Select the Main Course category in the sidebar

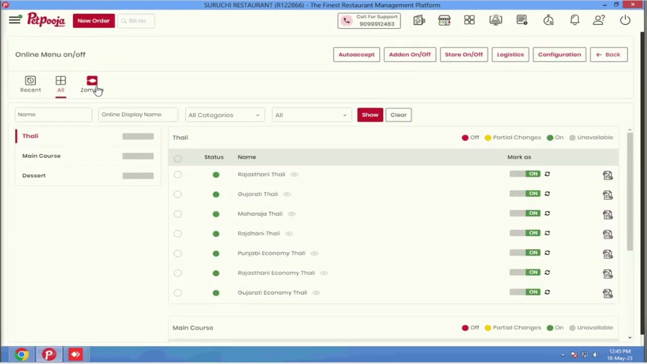pyautogui.click(x=88, y=156)
